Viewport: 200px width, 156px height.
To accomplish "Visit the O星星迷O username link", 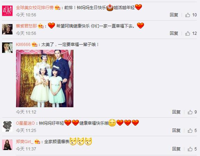I will point(25,123).
